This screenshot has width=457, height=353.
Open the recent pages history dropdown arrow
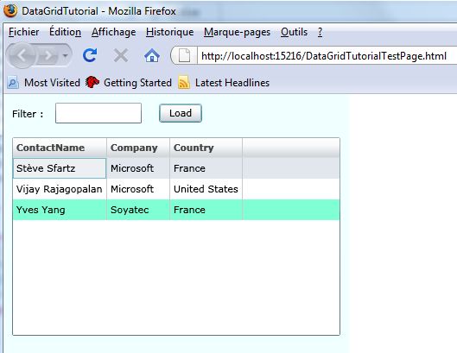pyautogui.click(x=66, y=55)
